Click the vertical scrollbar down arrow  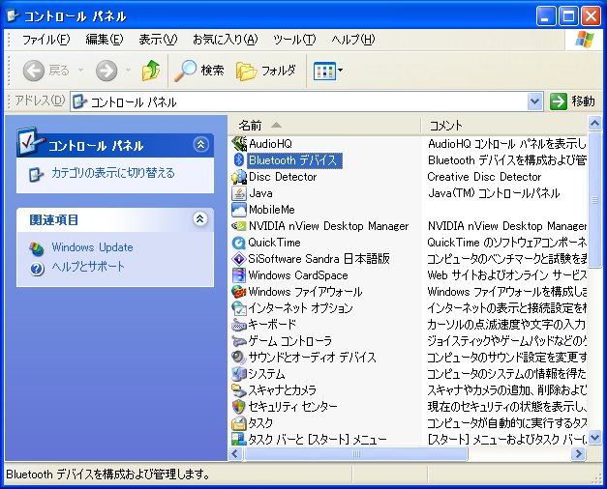tap(594, 438)
